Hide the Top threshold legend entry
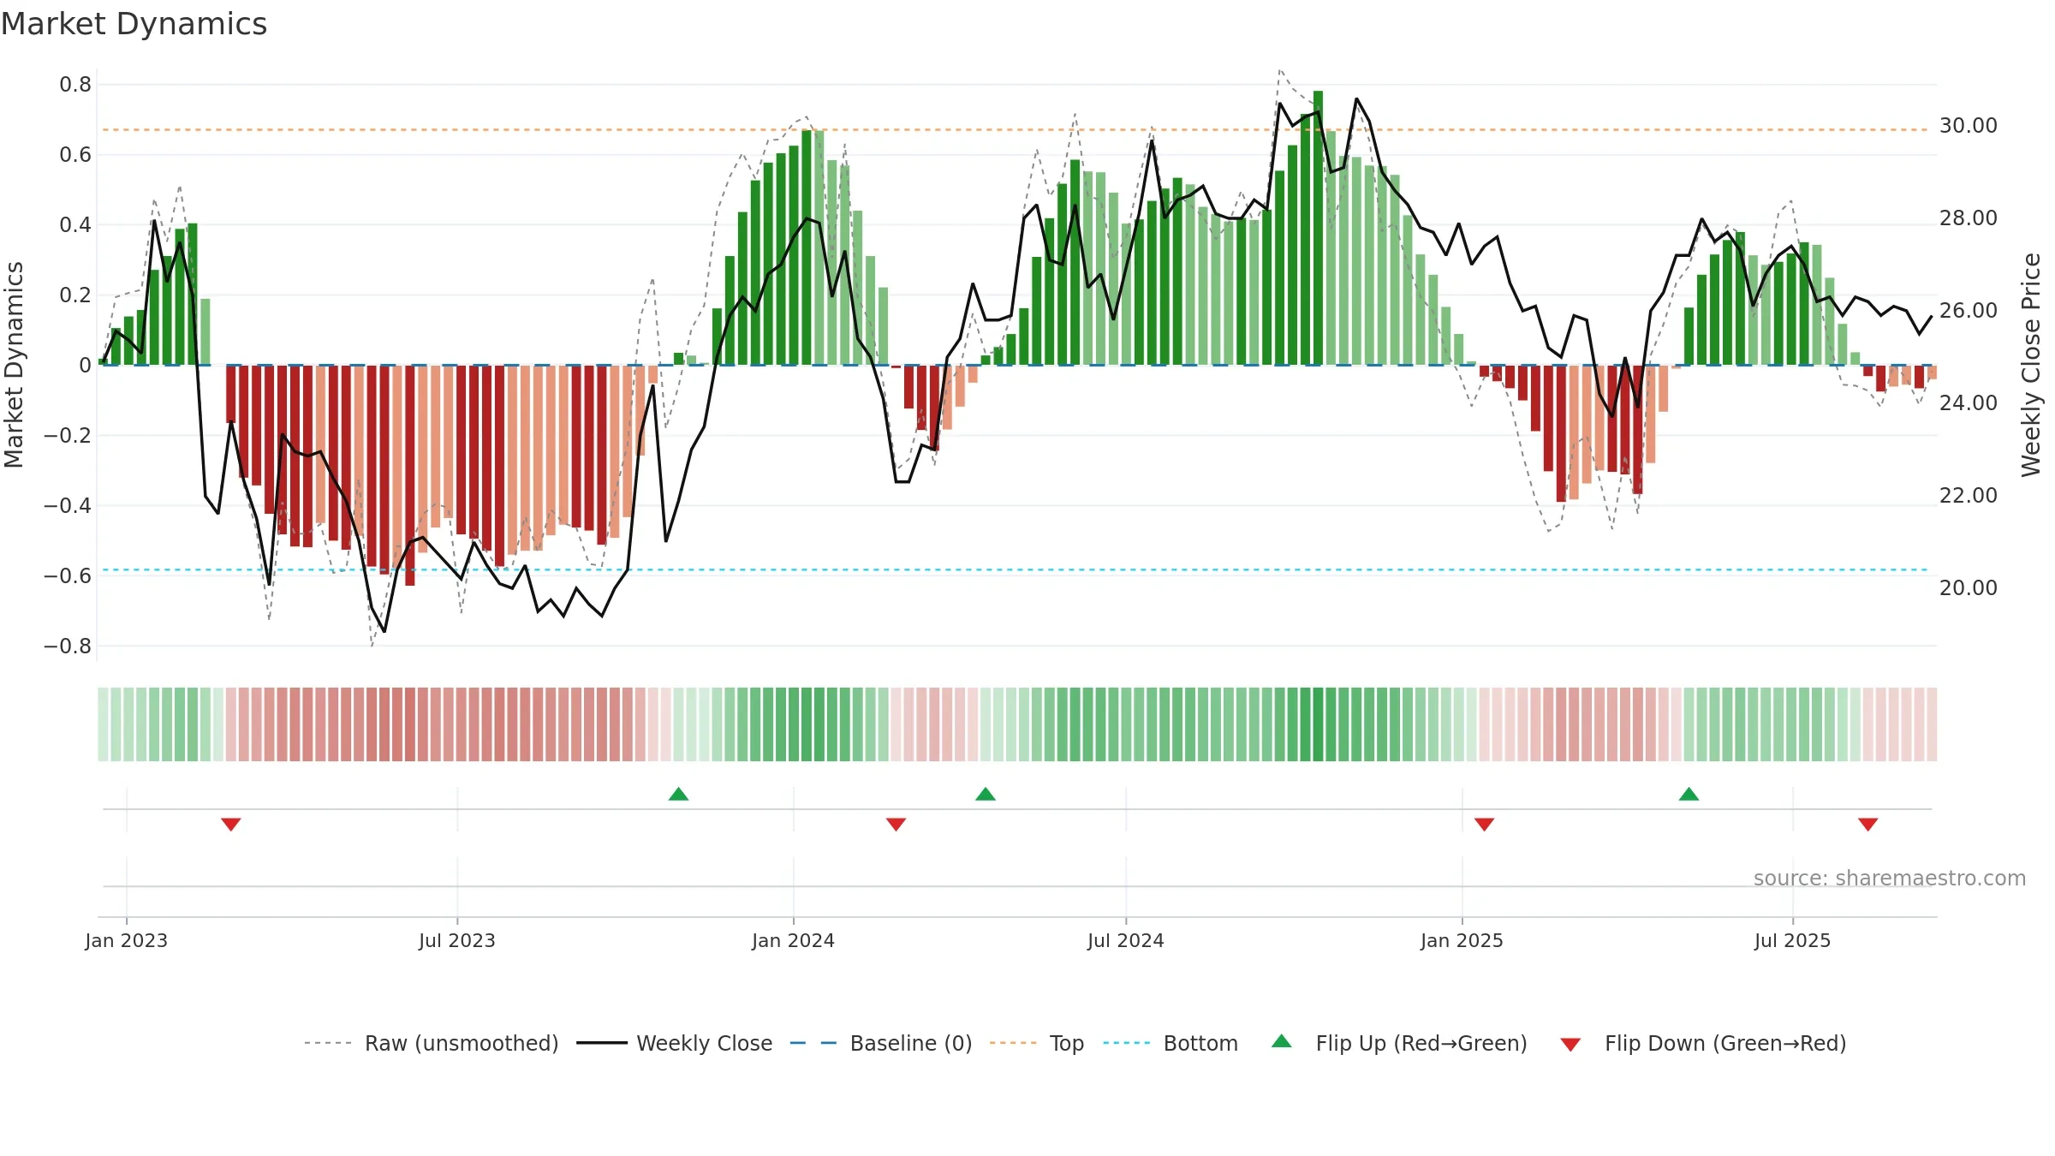Screen dimensions: 2055x1156 click(x=1037, y=1043)
